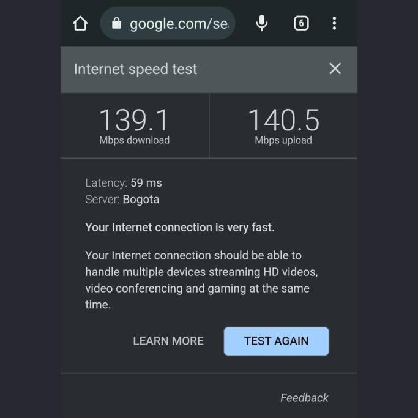Click the 'Mbps download' label
The width and height of the screenshot is (418, 418).
135,140
